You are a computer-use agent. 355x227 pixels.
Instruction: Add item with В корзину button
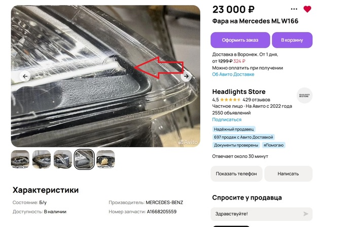(x=292, y=40)
